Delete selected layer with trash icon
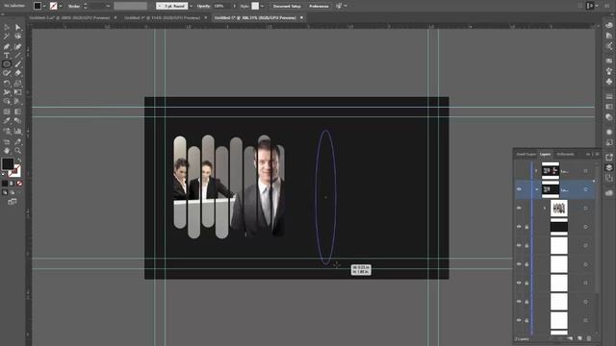Screen dimensions: 616x346 (589, 338)
